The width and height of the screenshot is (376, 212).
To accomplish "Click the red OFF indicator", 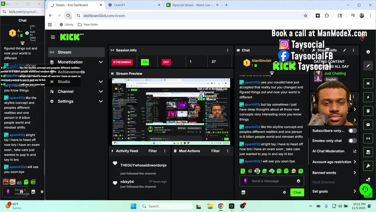I will (166, 62).
